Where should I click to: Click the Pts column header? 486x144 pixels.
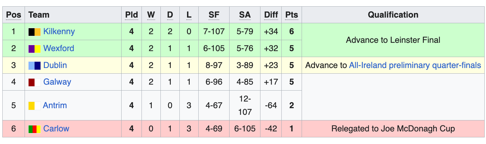[291, 15]
